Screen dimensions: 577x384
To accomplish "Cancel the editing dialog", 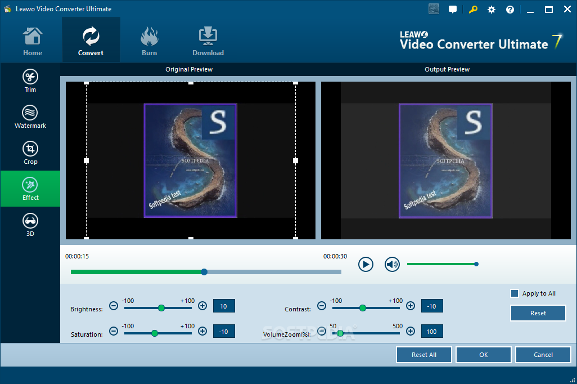I will tap(543, 355).
